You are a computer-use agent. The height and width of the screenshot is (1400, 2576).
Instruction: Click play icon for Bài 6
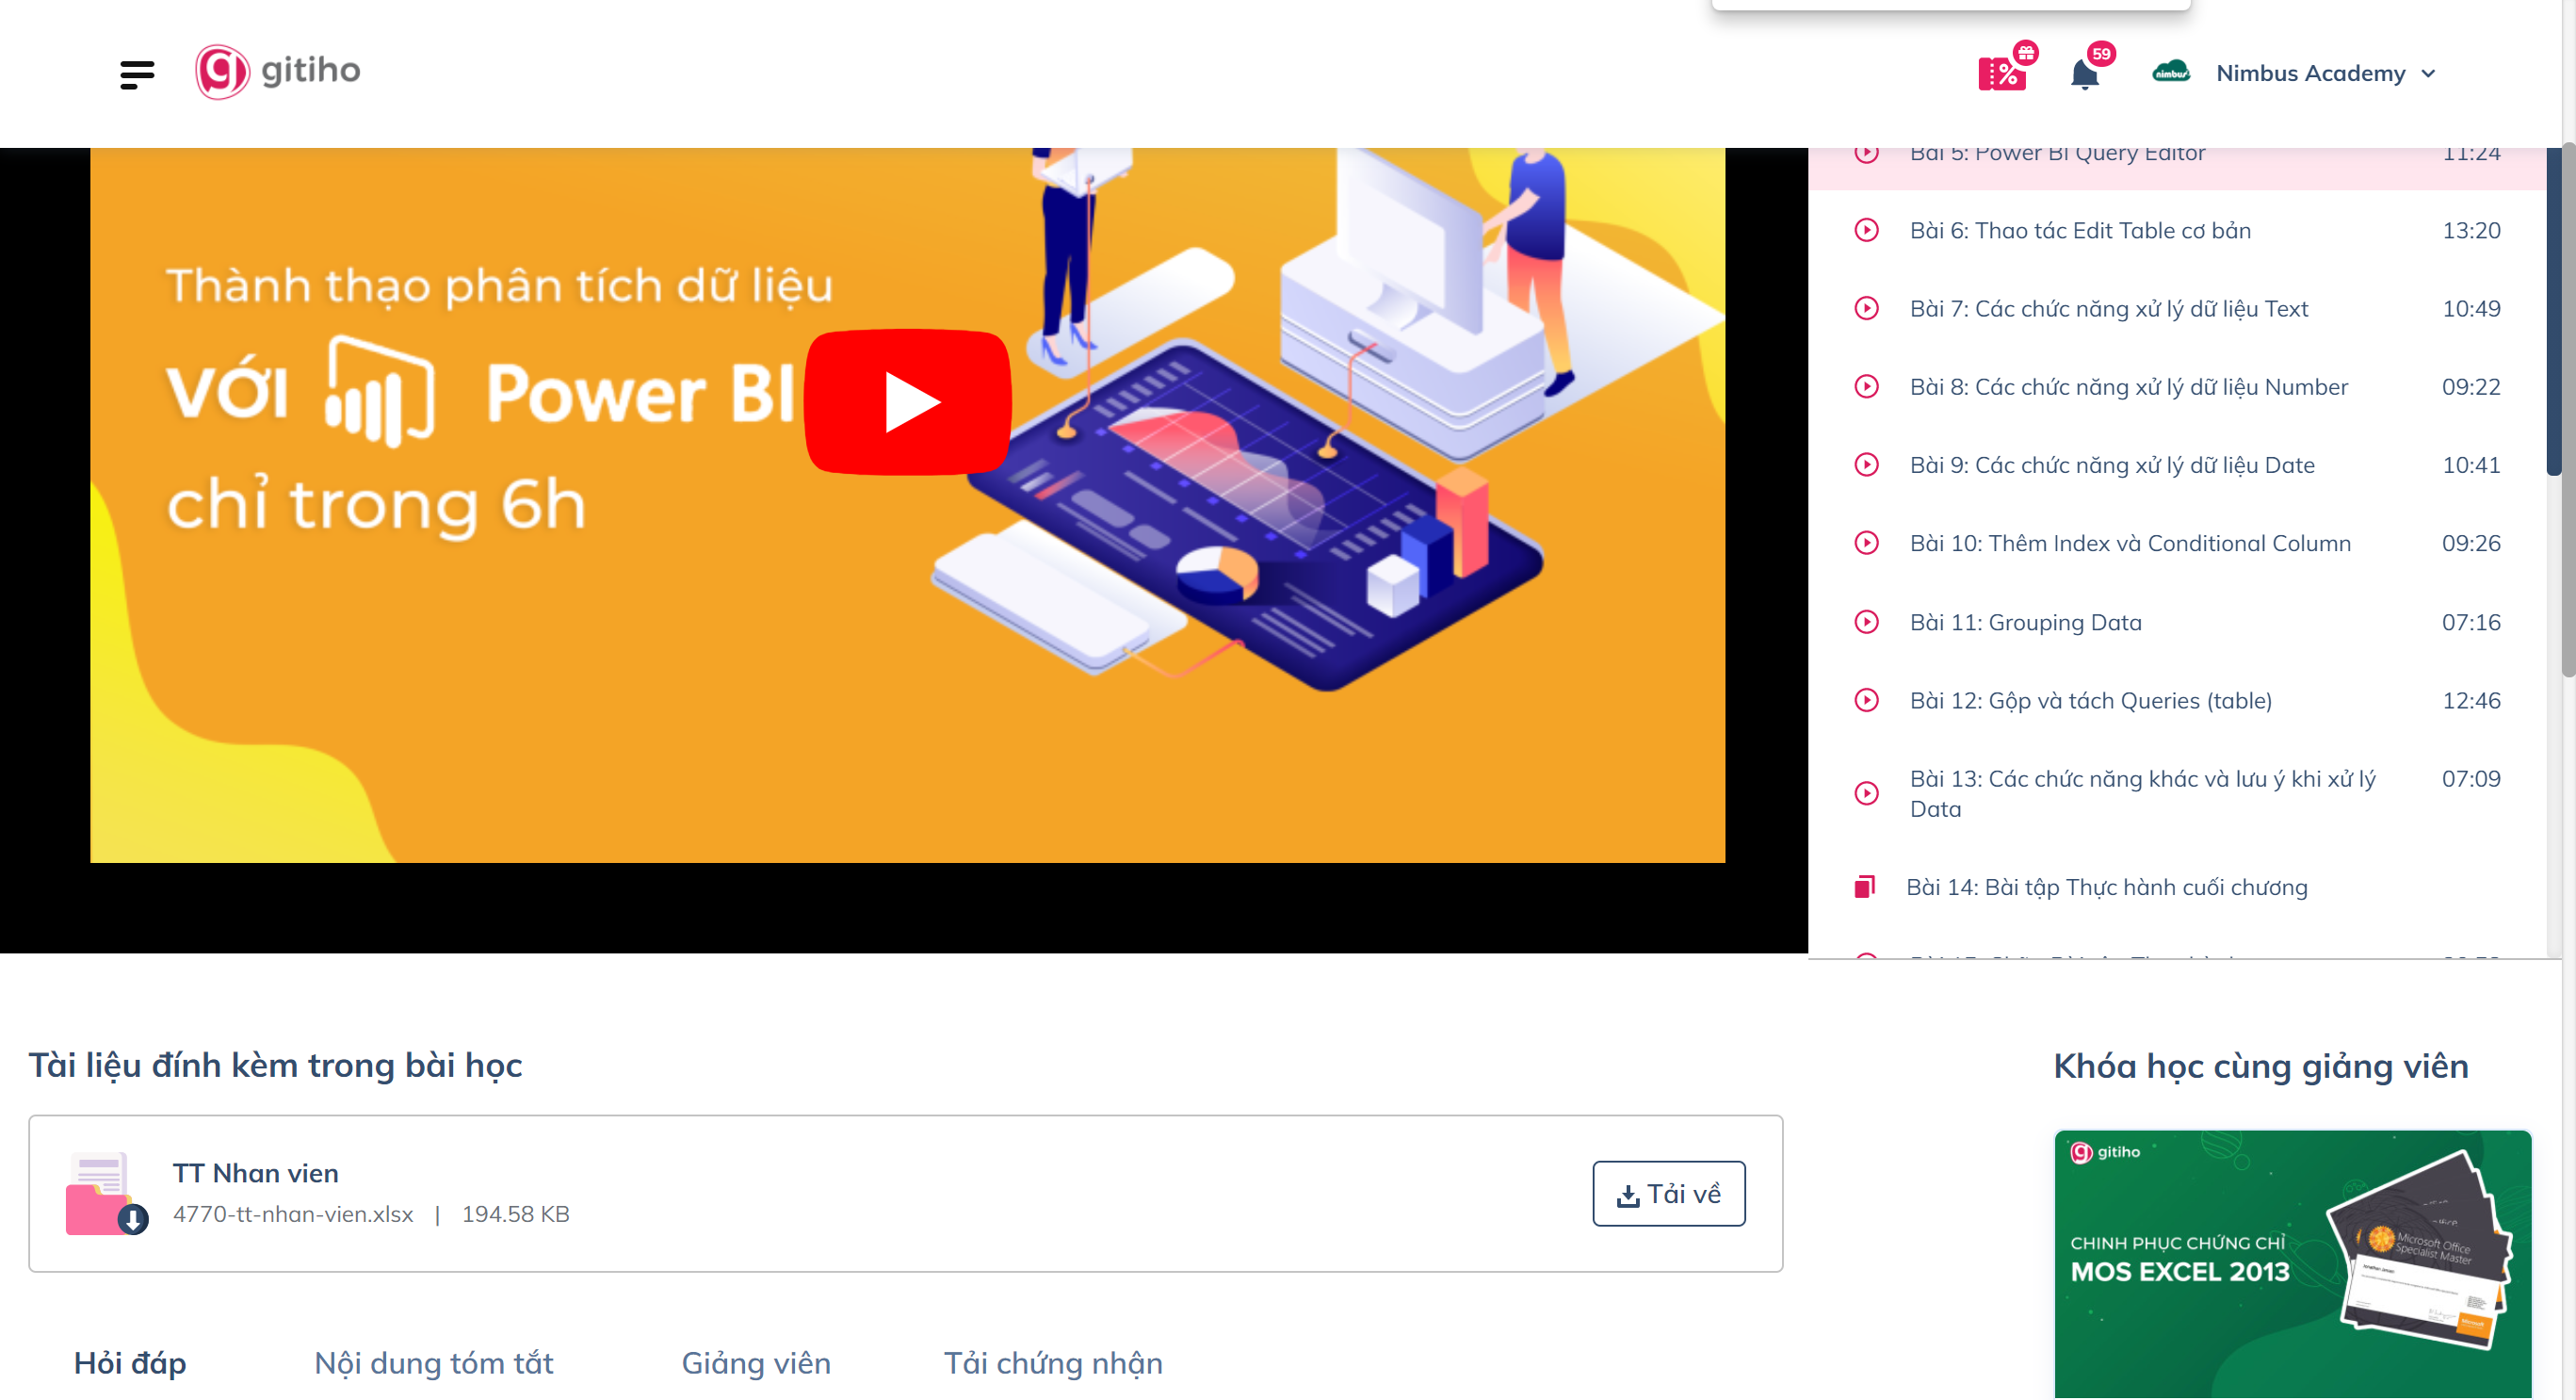coord(1866,231)
